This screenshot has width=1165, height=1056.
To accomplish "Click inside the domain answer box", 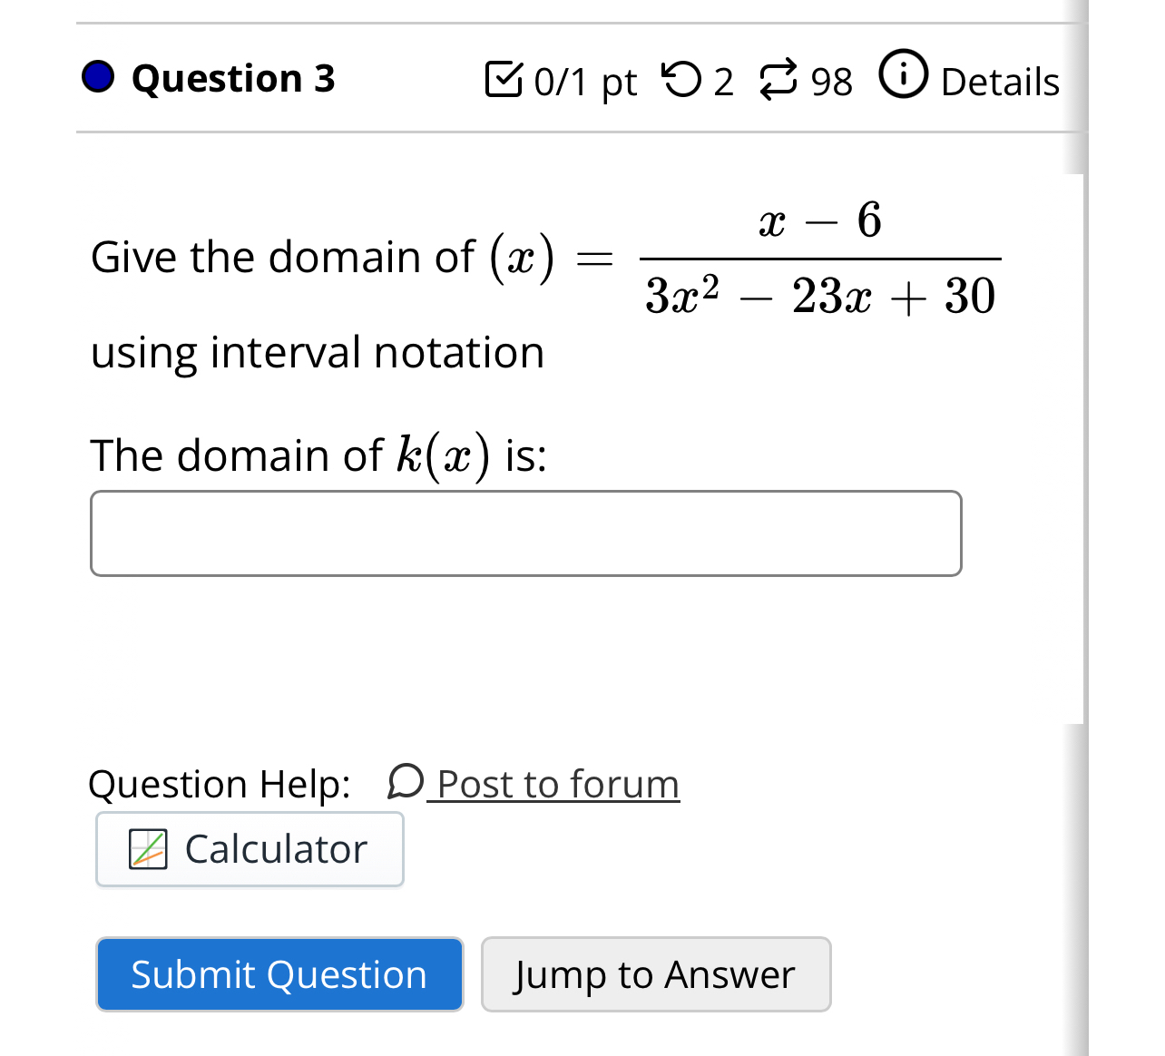I will click(x=526, y=533).
